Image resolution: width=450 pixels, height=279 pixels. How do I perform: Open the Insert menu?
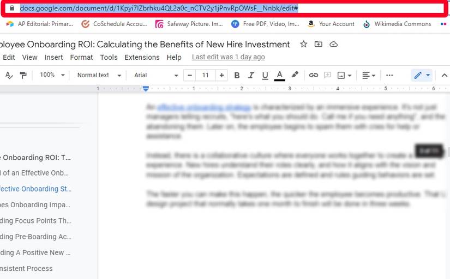coord(53,58)
